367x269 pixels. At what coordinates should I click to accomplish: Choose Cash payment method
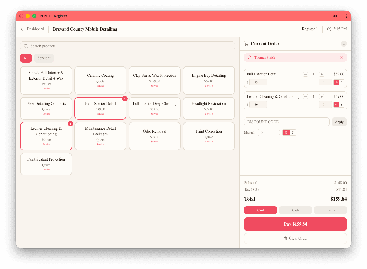295,210
